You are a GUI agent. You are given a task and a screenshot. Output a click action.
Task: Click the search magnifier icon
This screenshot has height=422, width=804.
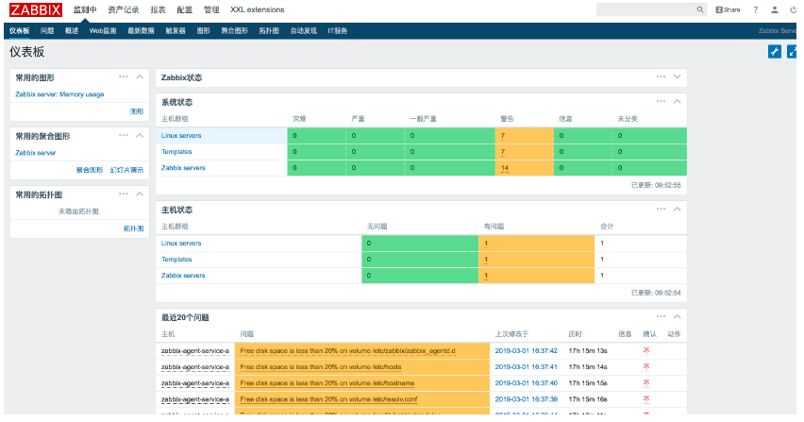point(700,9)
